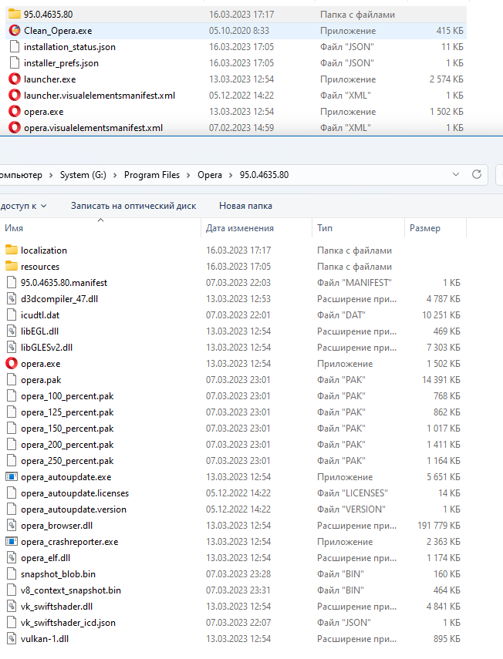Sort files by the "Имя" column header
Image resolution: width=503 pixels, height=659 pixels.
pos(14,229)
